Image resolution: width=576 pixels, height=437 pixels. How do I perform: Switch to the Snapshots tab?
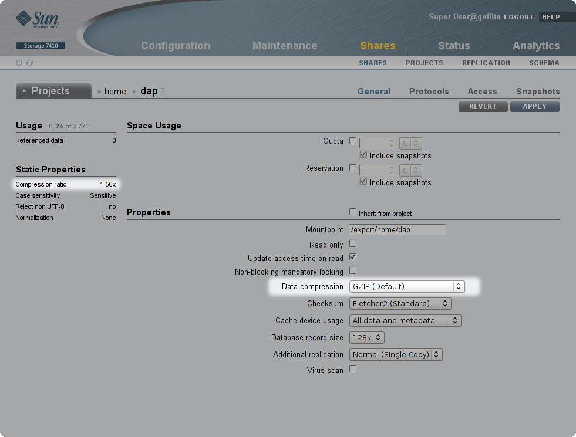click(537, 92)
